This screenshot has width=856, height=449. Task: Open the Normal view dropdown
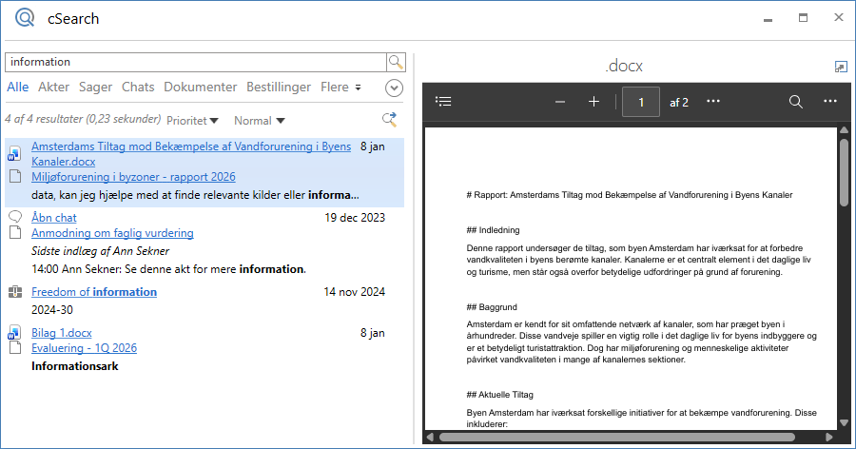(260, 121)
